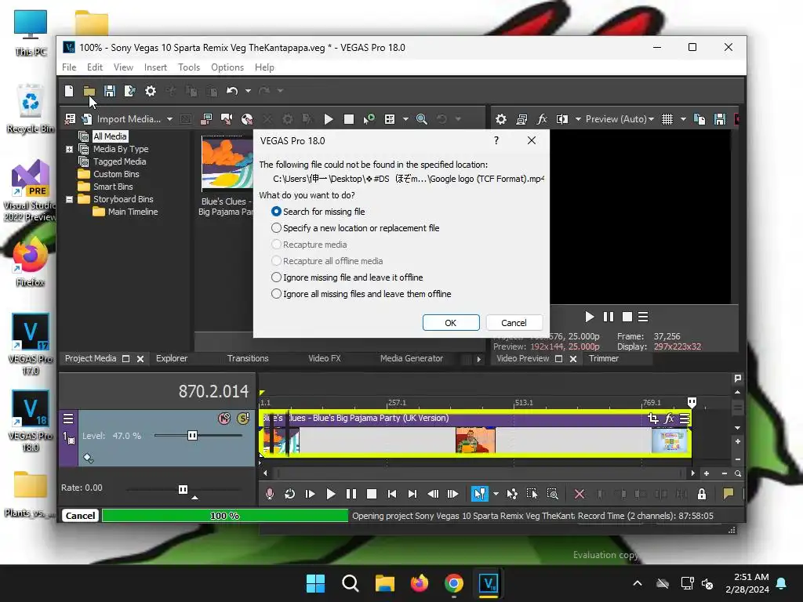Toggle split screen view in preview

point(562,119)
